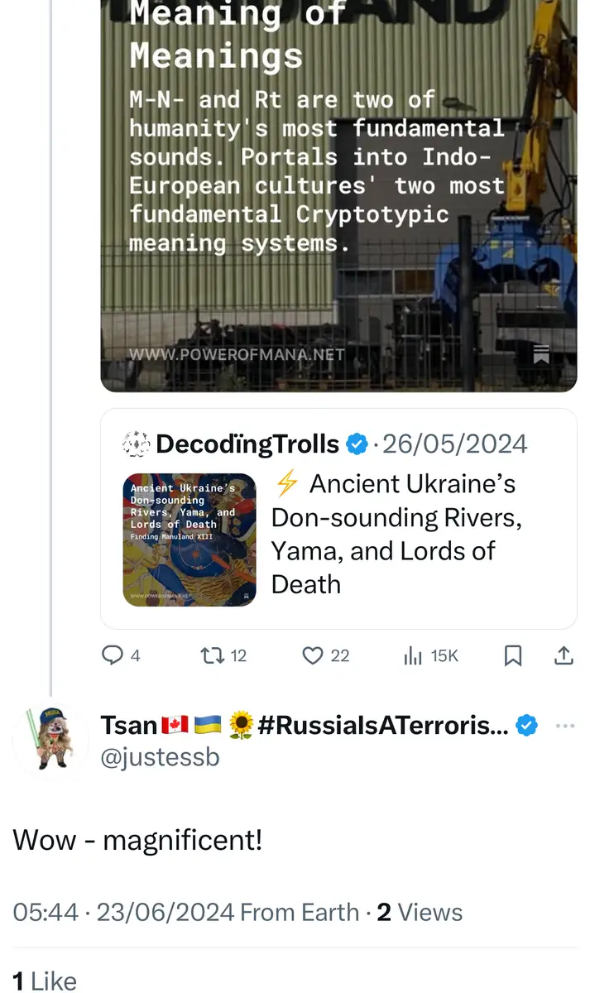The width and height of the screenshot is (590, 993).
Task: Tap the "2 Views" count
Action: 420,912
